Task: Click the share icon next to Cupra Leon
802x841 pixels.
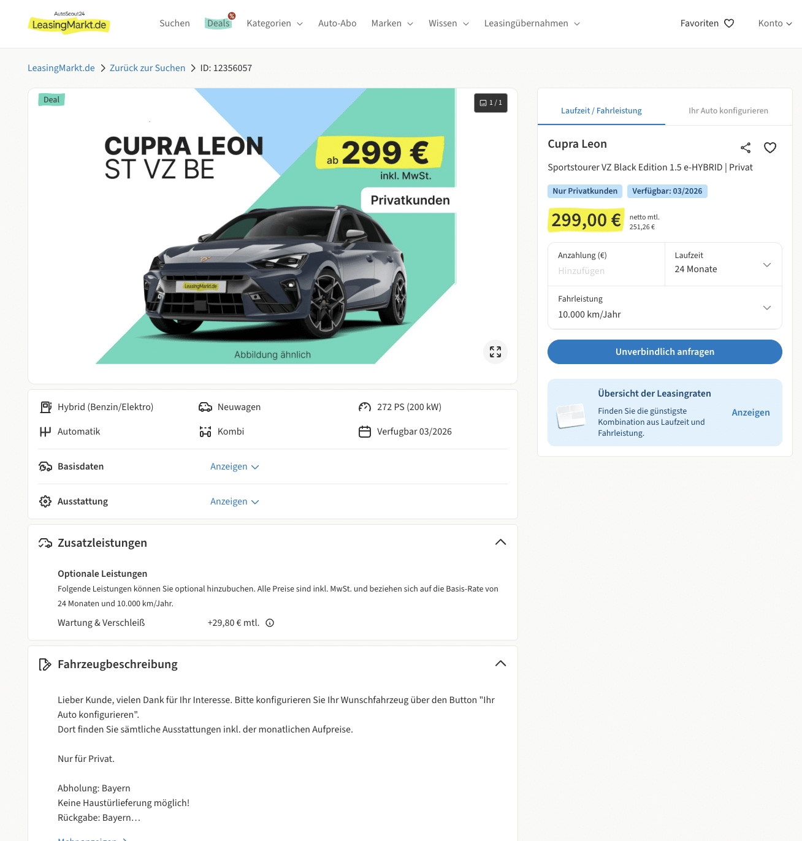Action: pos(746,148)
